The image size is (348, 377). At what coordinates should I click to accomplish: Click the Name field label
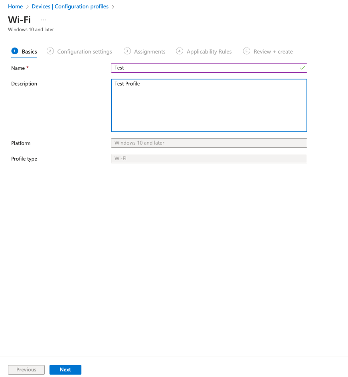tap(18, 68)
